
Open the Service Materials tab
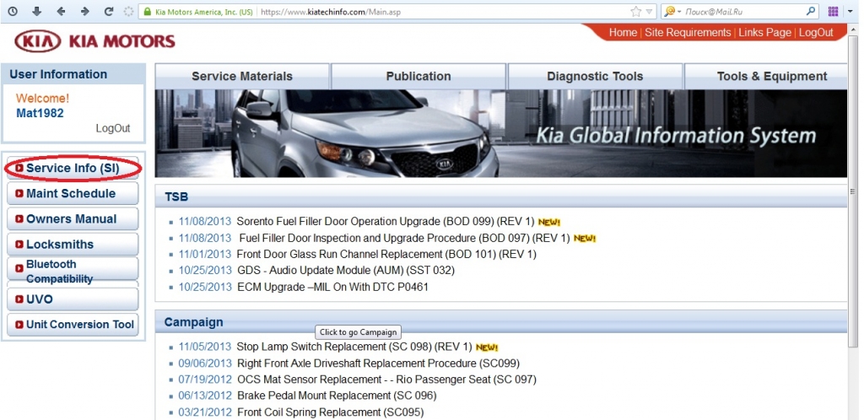pos(242,76)
